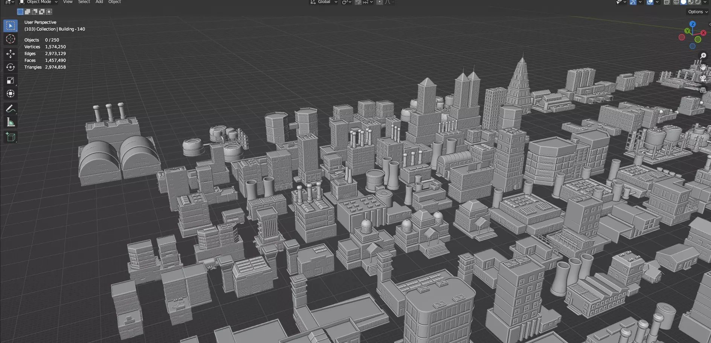The height and width of the screenshot is (343, 711).
Task: Open the pivot point dropdown
Action: pos(346,2)
